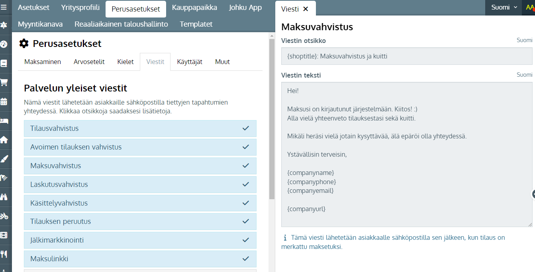Switch to the Kielet sub-tab
This screenshot has width=535, height=272.
(x=125, y=62)
